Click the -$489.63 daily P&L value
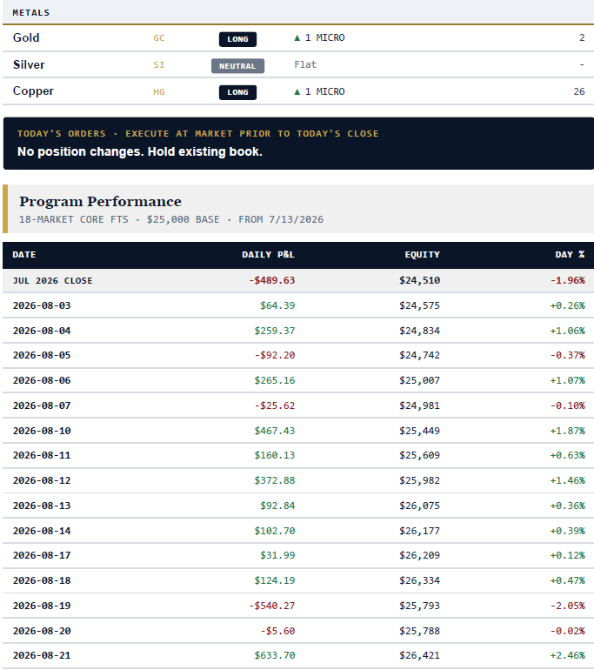 [x=272, y=280]
